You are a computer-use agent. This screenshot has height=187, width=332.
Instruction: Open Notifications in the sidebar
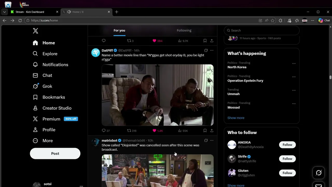coord(51,65)
